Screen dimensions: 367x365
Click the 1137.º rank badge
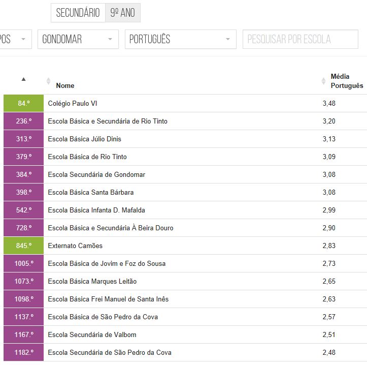(24, 317)
